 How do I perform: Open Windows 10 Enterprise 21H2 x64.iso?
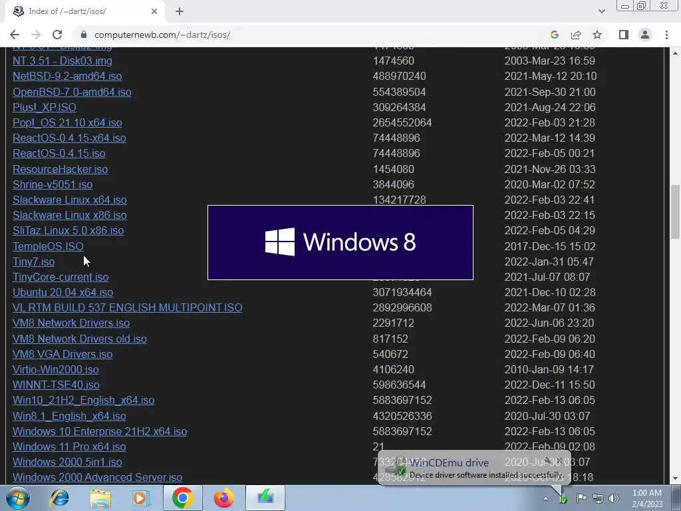point(100,431)
